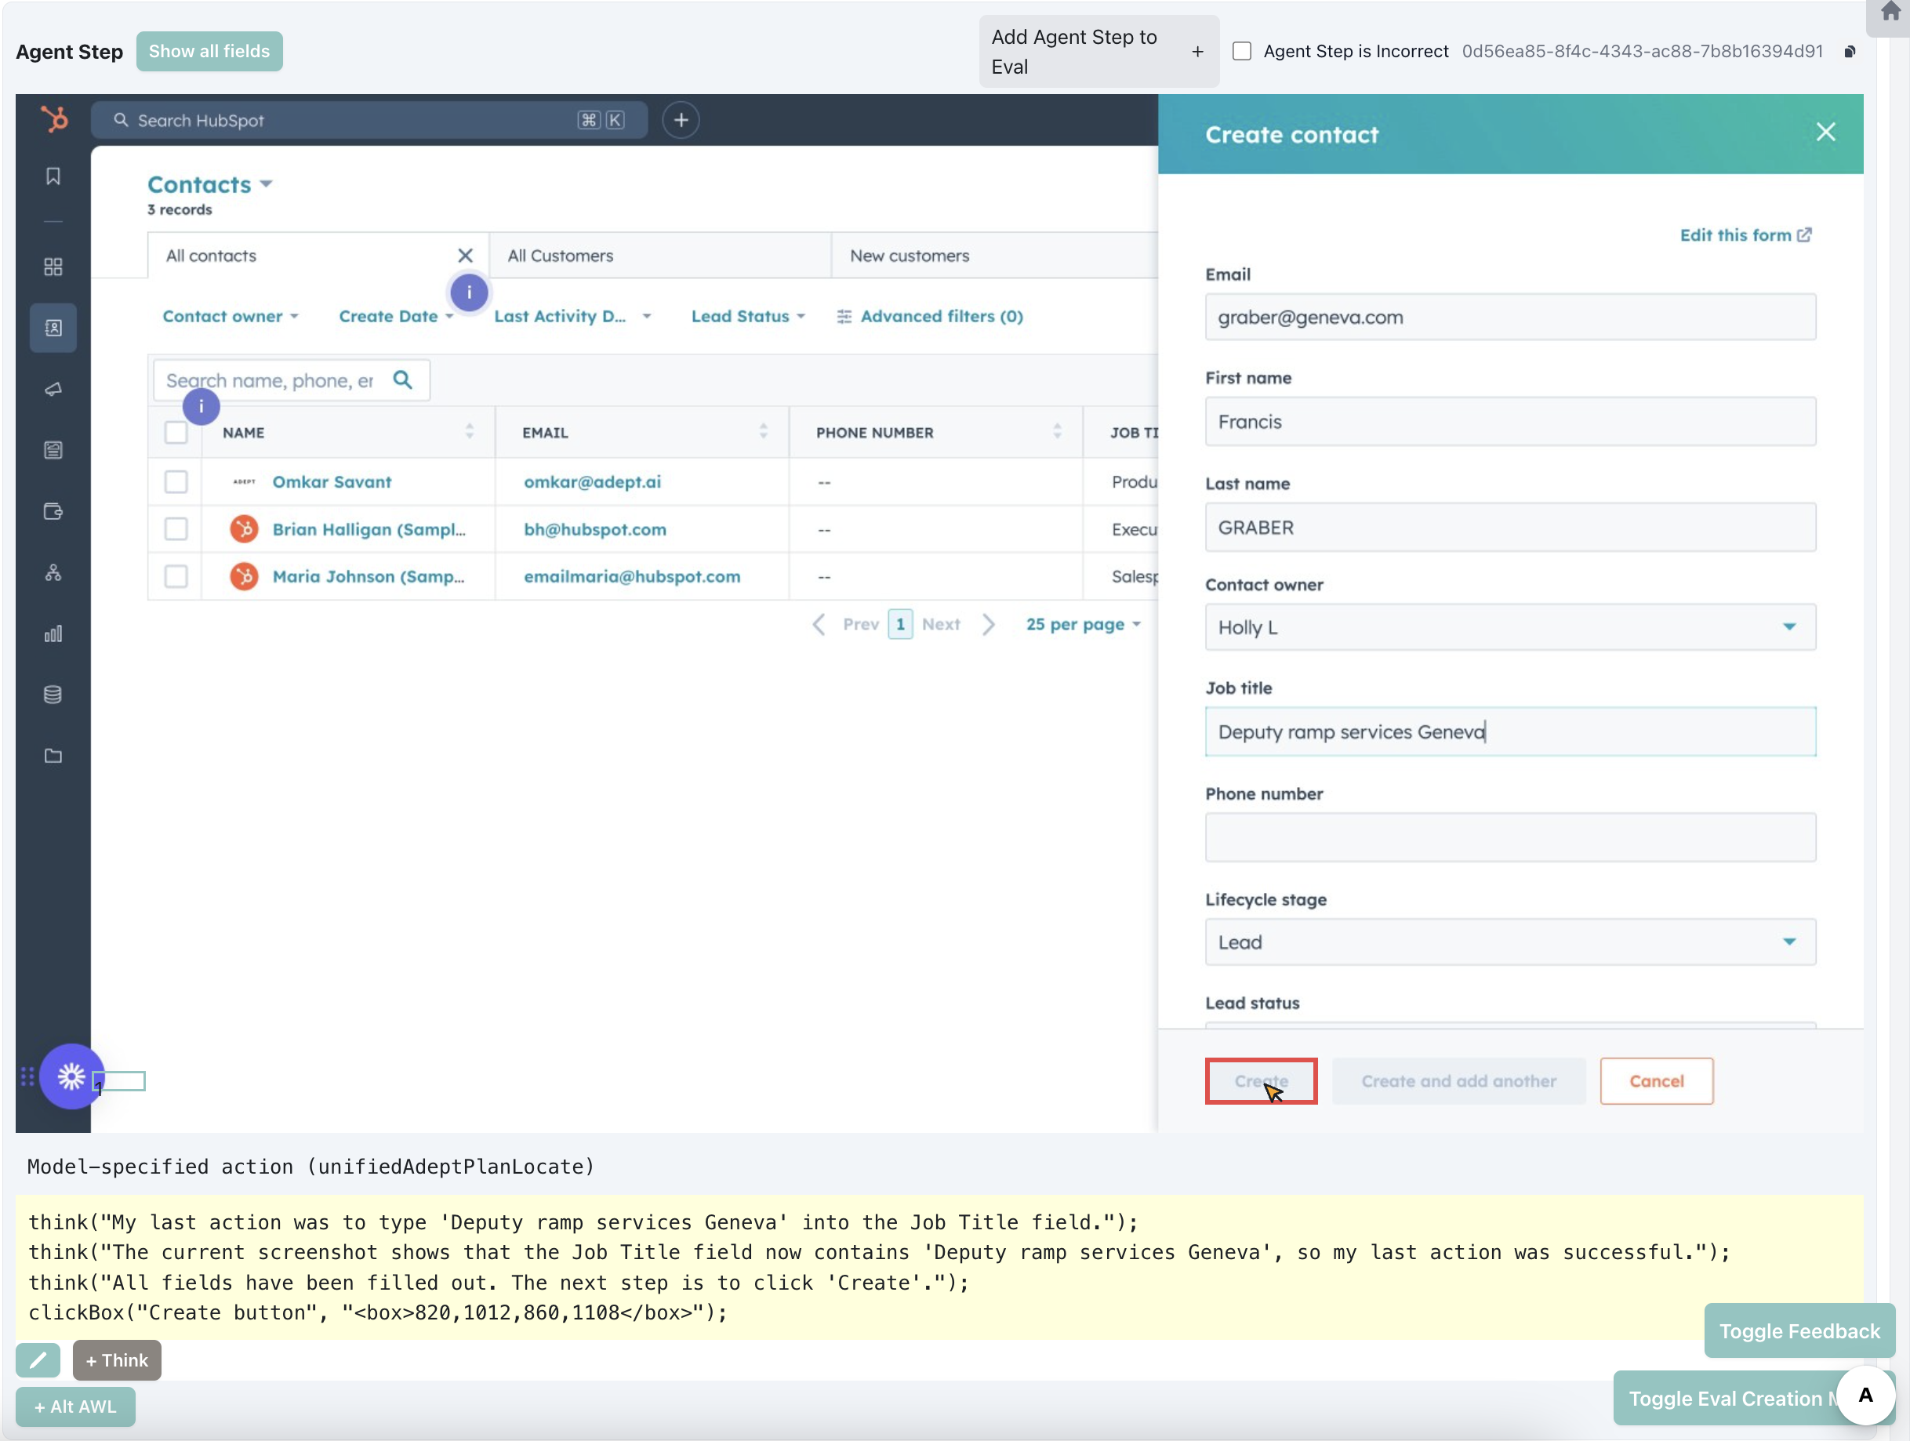The width and height of the screenshot is (1910, 1441).
Task: Select the Omkar Savant row checkbox
Action: coord(176,482)
